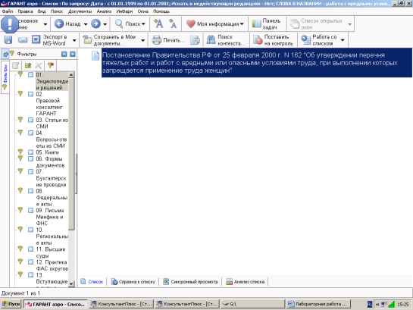Check filter 05 Books
Screen dimensions: 413x310
[x=30, y=152]
